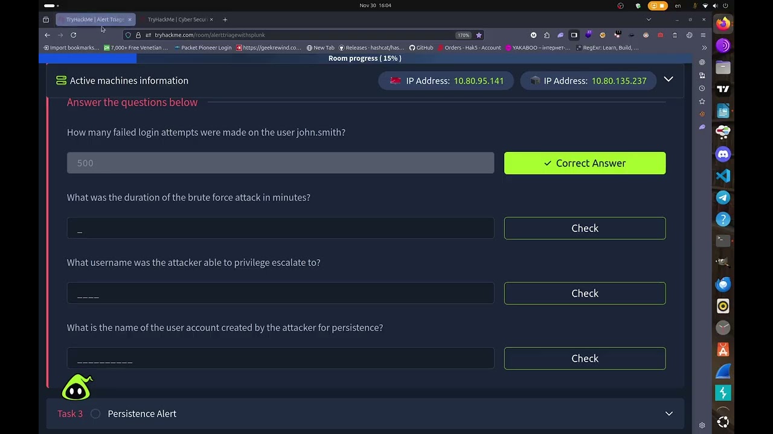This screenshot has width=773, height=434.
Task: Open Telegram from the dock
Action: click(723, 198)
